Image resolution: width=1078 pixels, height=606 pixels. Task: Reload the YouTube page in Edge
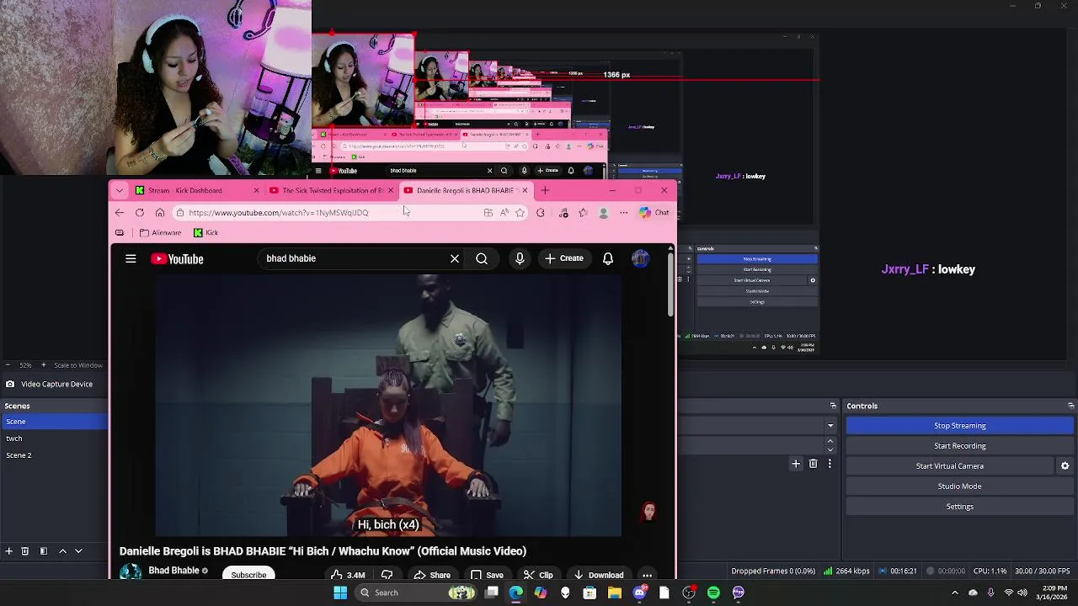tap(140, 213)
